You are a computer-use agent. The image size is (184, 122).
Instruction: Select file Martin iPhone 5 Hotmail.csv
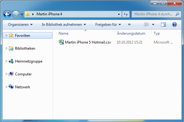pyautogui.click(x=88, y=42)
